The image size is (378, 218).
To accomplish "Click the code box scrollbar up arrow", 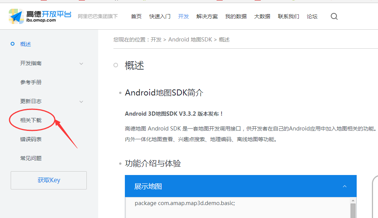I will coord(353,200).
